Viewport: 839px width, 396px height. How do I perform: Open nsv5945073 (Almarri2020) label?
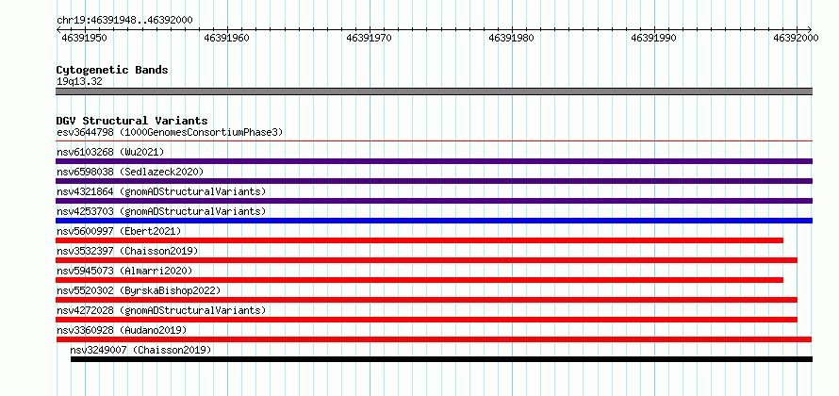[x=124, y=271]
